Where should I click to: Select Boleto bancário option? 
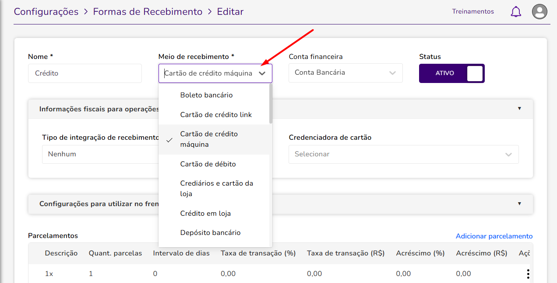pos(214,95)
